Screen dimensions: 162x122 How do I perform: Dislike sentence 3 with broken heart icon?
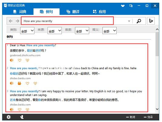tap(28, 110)
